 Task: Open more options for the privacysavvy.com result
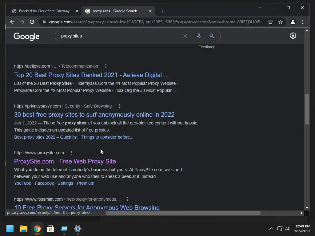click(119, 106)
